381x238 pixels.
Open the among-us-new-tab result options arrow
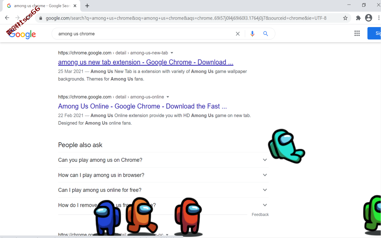tap(172, 53)
